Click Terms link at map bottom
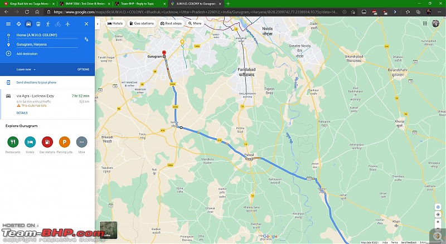This screenshot has height=244, width=446. [394, 242]
